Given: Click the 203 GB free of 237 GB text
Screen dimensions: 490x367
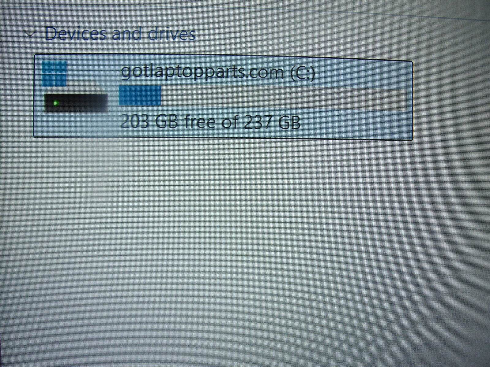Looking at the screenshot, I should 210,122.
